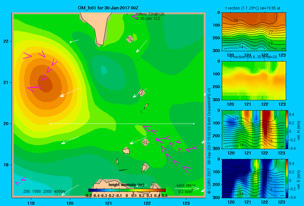
Task: Click 't section (7.7..29°C) lat=19.95' title
Action: [x=253, y=8]
